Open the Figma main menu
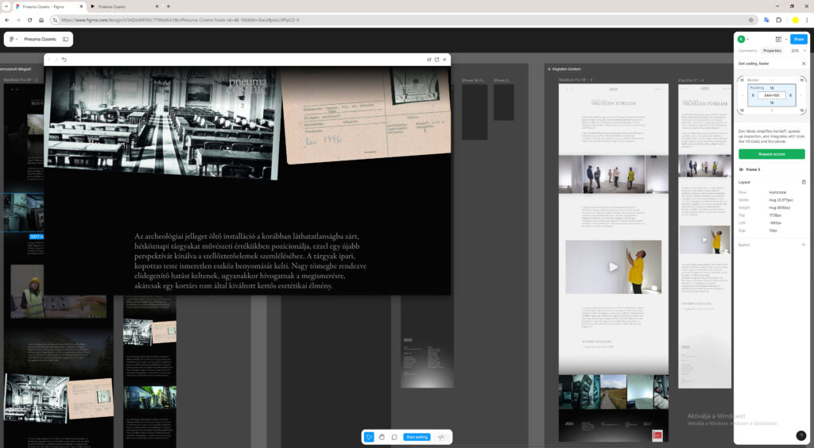Viewport: 814px width, 448px height. coord(14,39)
